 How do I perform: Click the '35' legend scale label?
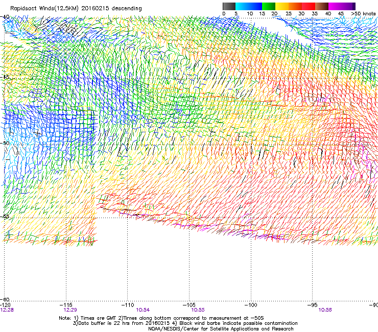click(315, 14)
